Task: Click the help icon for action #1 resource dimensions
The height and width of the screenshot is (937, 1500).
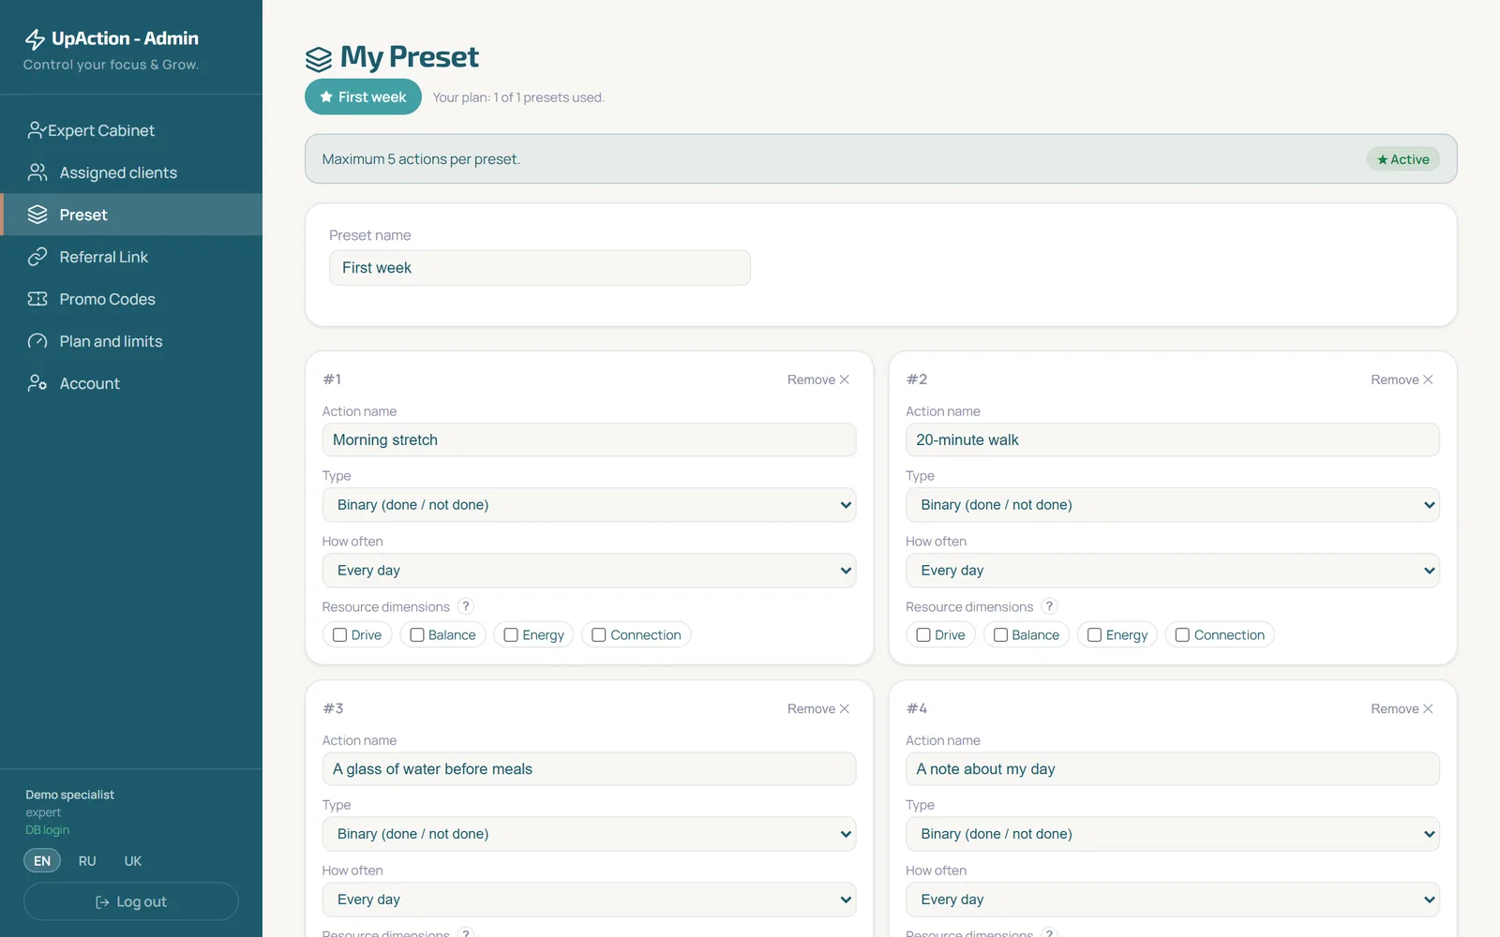Action: 466,606
